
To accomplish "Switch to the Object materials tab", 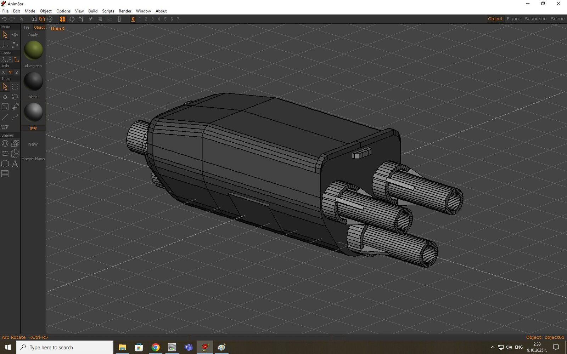I will tap(39, 27).
